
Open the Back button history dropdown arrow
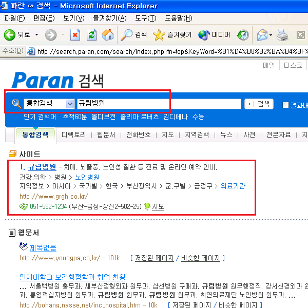(x=36, y=35)
